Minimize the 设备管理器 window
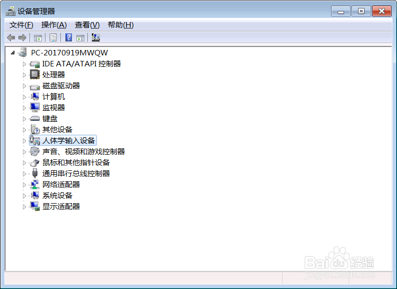 click(341, 11)
